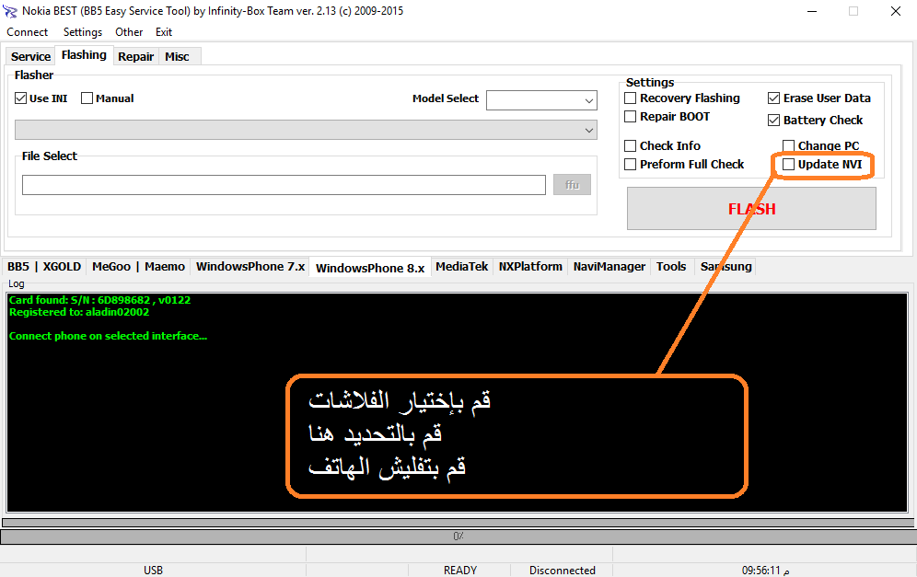Minimize the Nokia BEST window

tap(812, 11)
